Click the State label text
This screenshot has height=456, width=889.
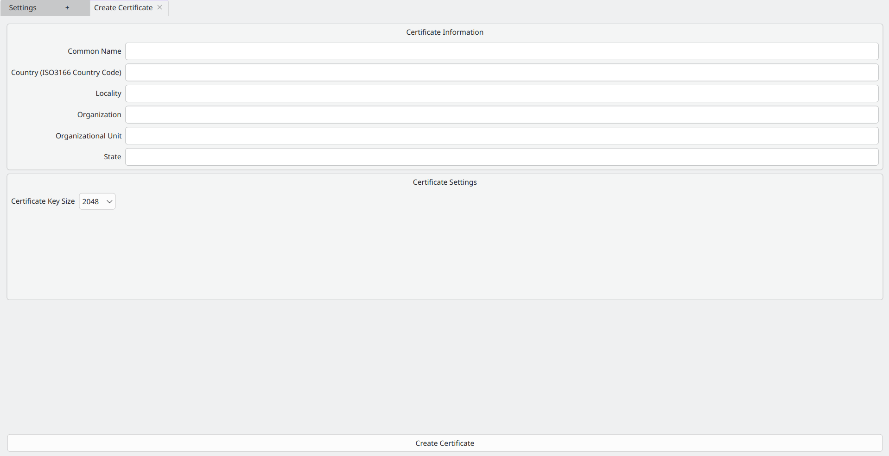(113, 157)
